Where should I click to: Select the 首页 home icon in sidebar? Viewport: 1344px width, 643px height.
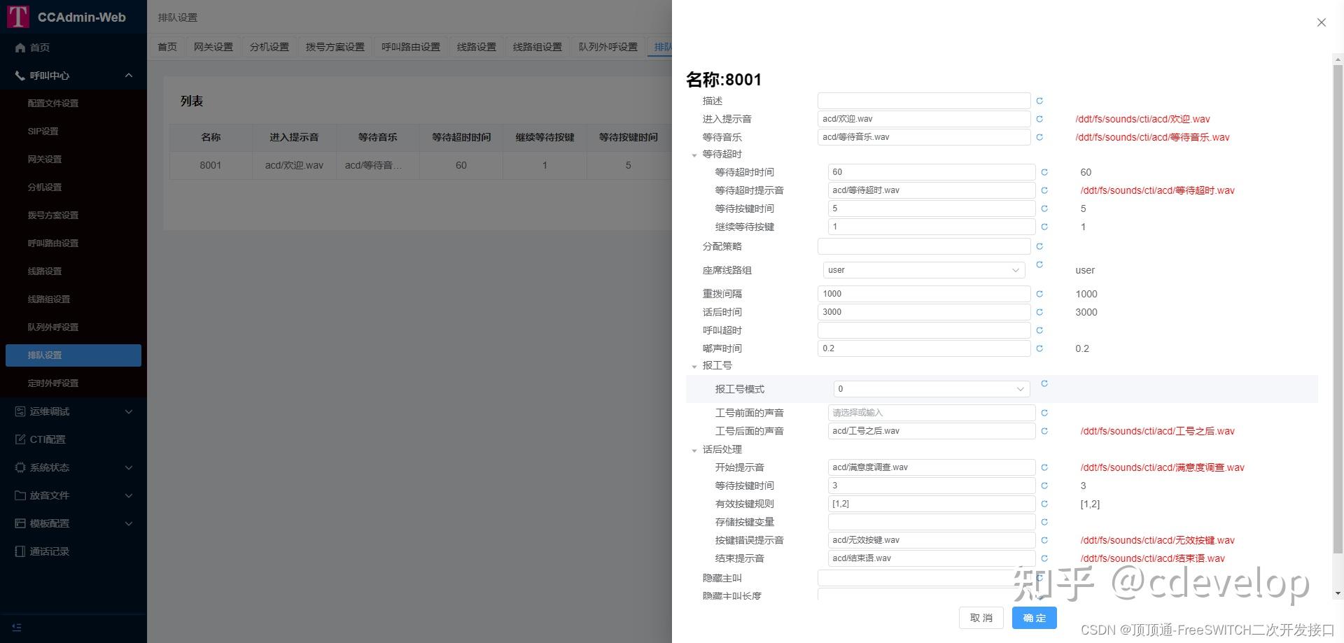tap(20, 48)
